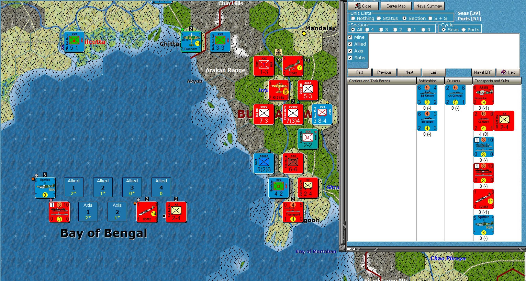Image resolution: width=526 pixels, height=281 pixels.
Task: Select the red 7-3 infantry army counter
Action: click(x=264, y=114)
